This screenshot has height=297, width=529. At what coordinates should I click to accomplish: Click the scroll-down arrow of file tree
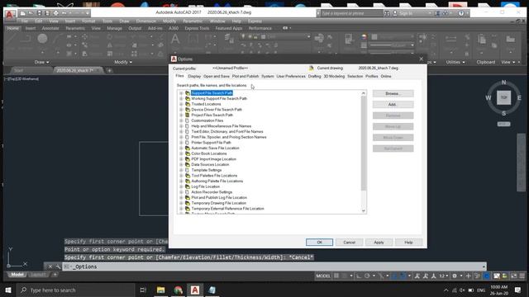[x=364, y=211]
